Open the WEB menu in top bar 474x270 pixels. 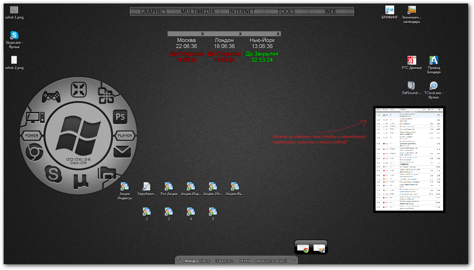331,11
